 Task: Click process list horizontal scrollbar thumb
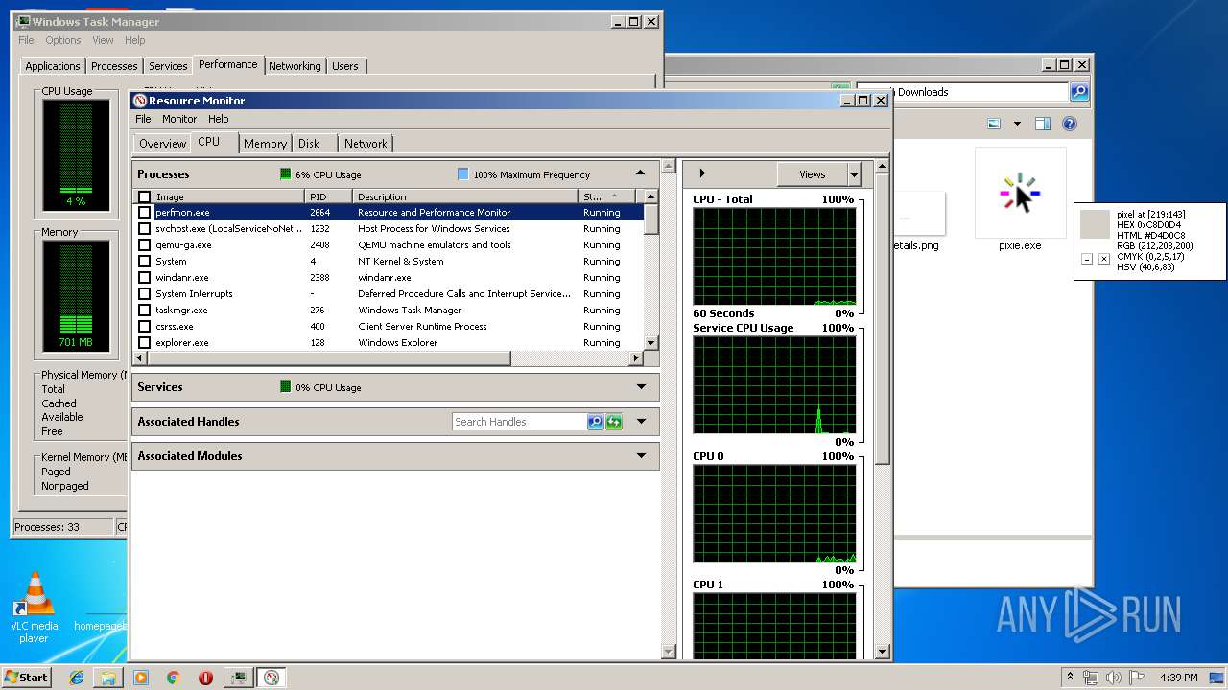point(327,358)
